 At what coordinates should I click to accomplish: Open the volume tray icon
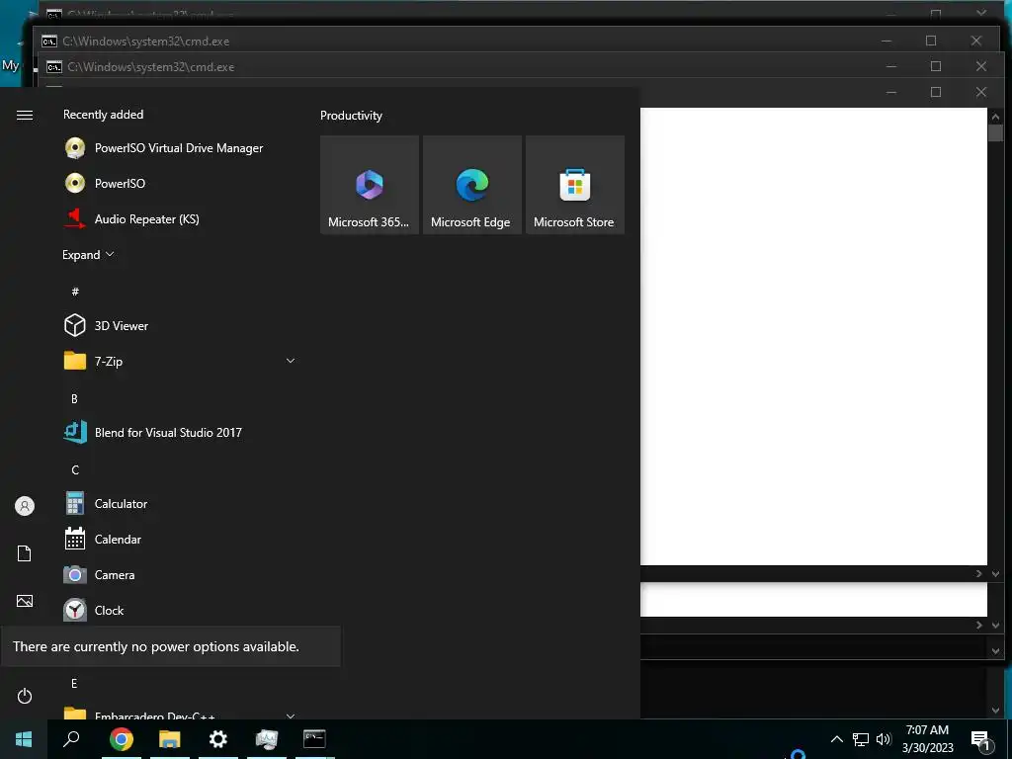click(884, 739)
